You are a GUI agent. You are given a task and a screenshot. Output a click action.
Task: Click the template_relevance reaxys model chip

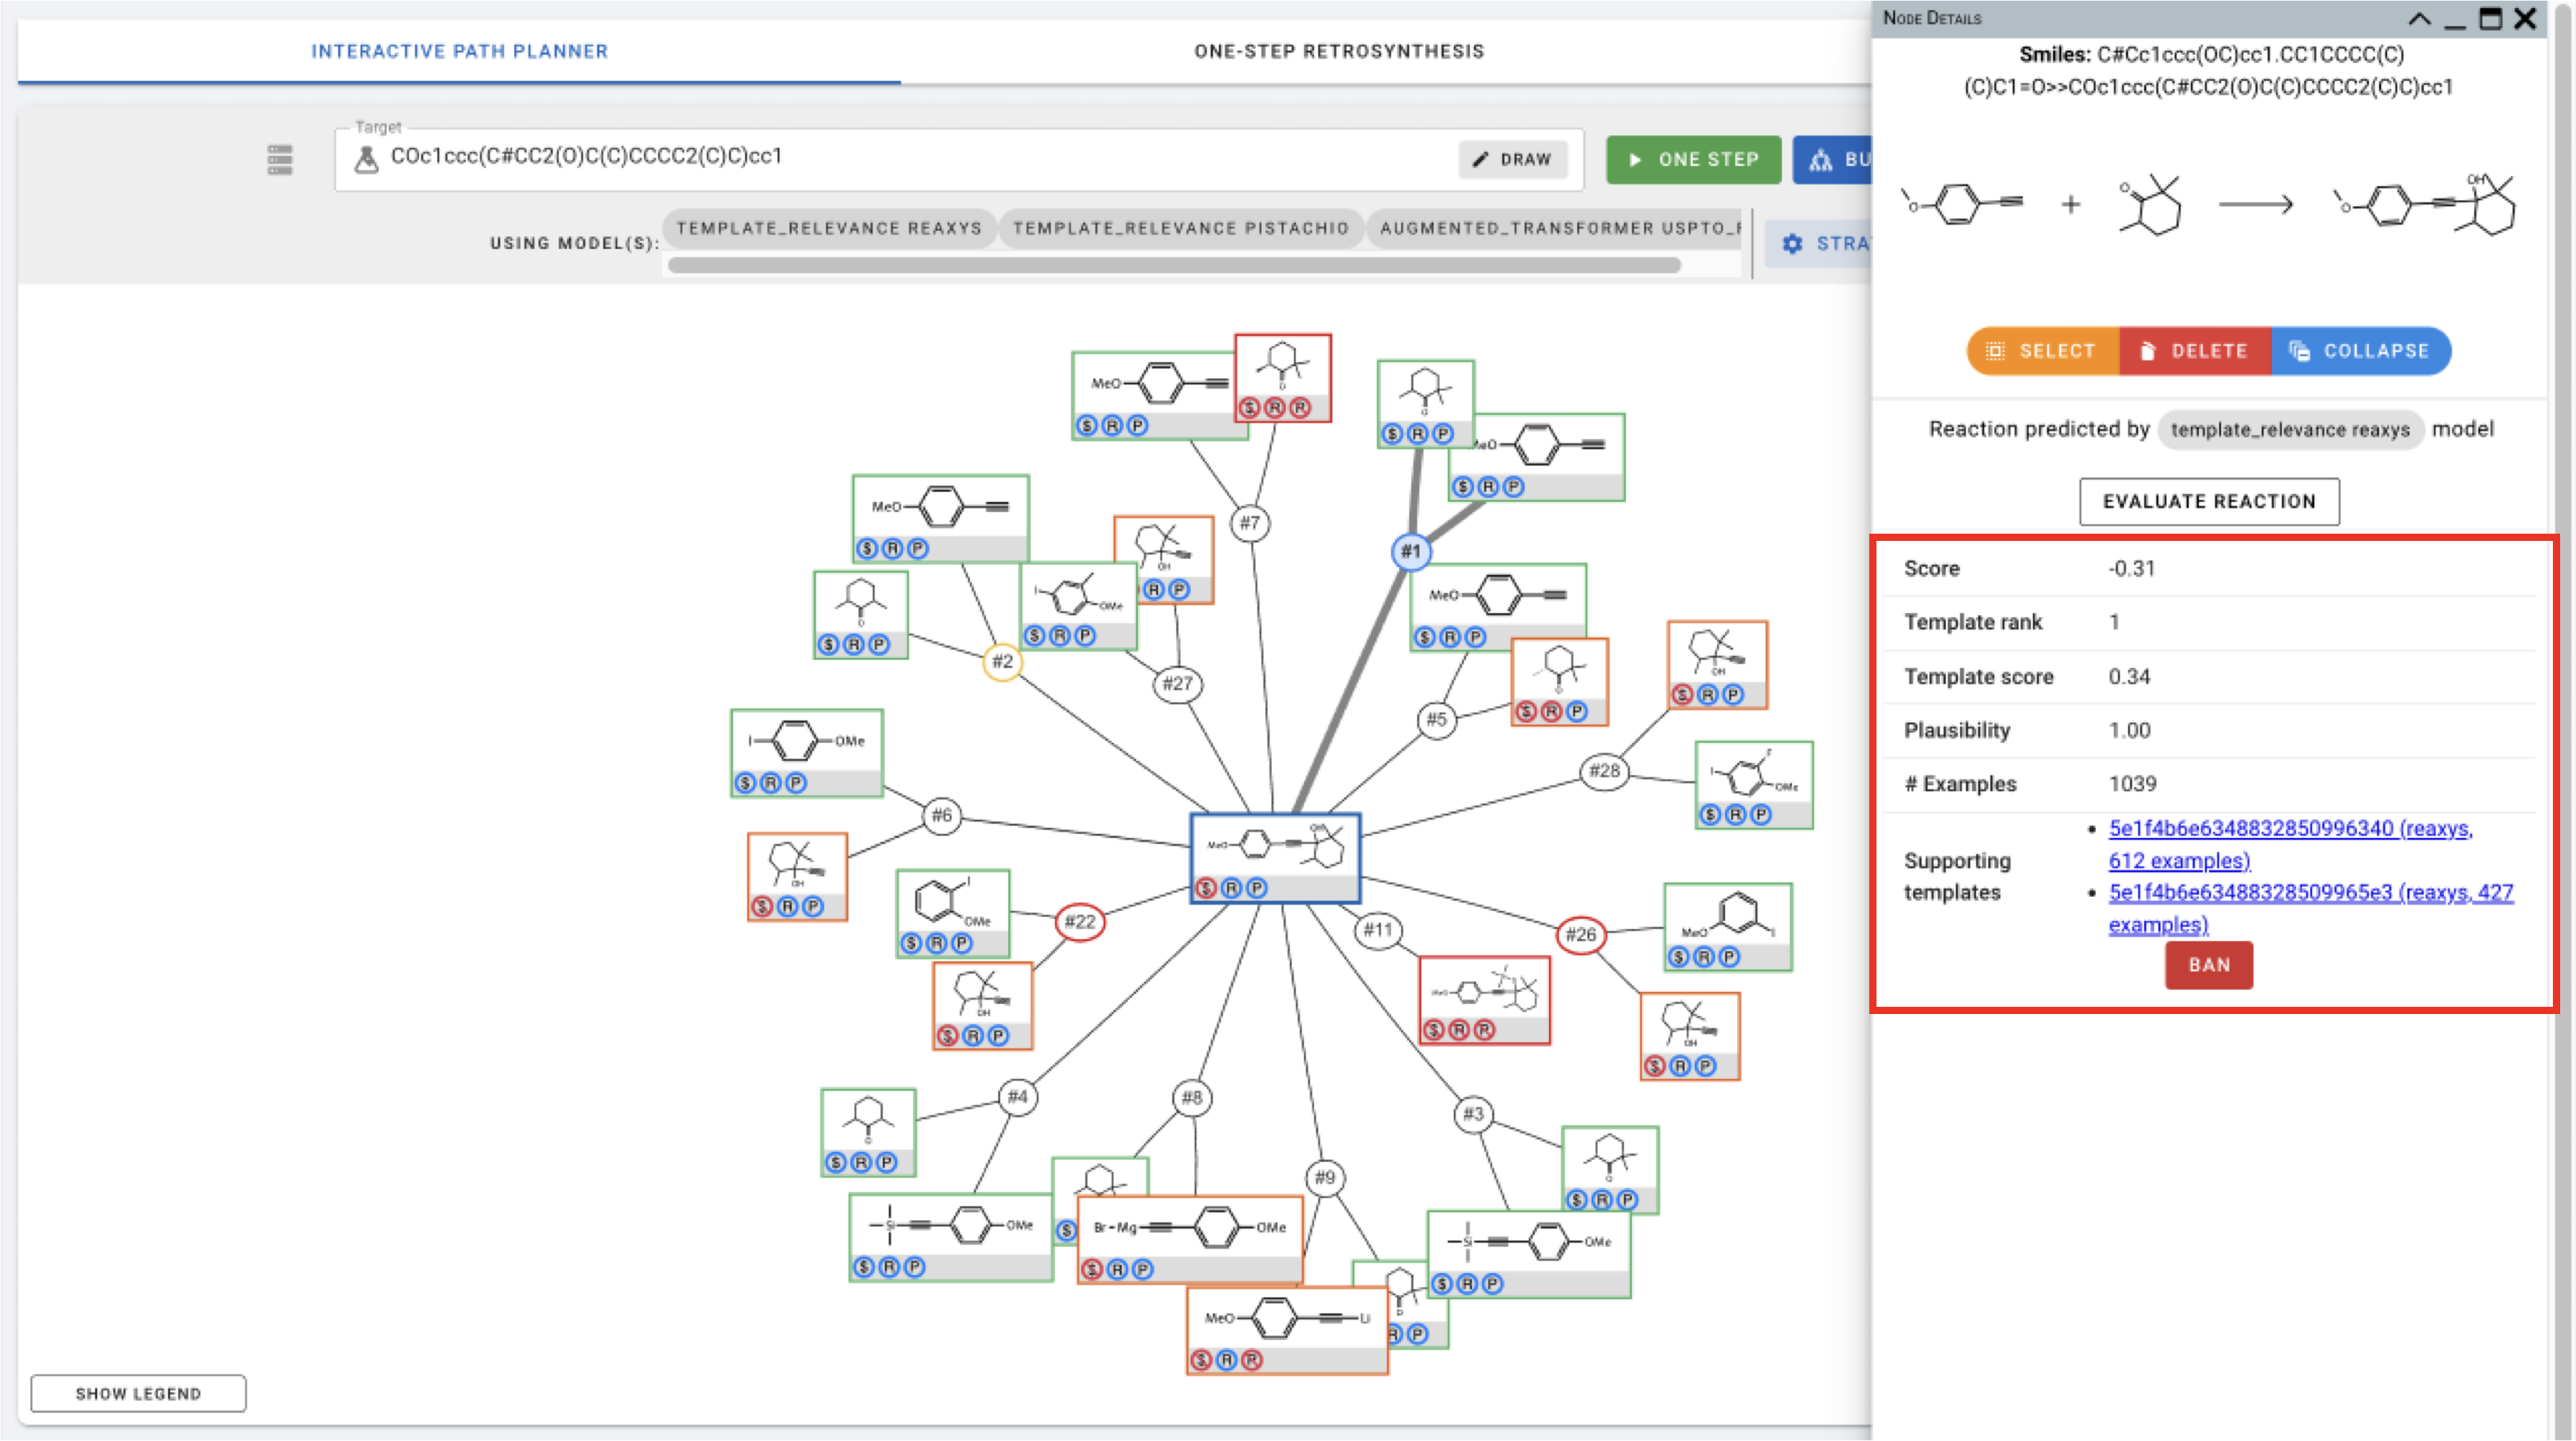click(2290, 430)
